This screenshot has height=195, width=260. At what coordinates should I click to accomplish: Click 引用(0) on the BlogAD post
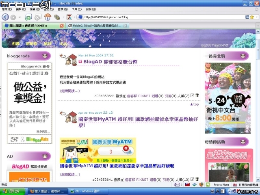click(x=171, y=96)
